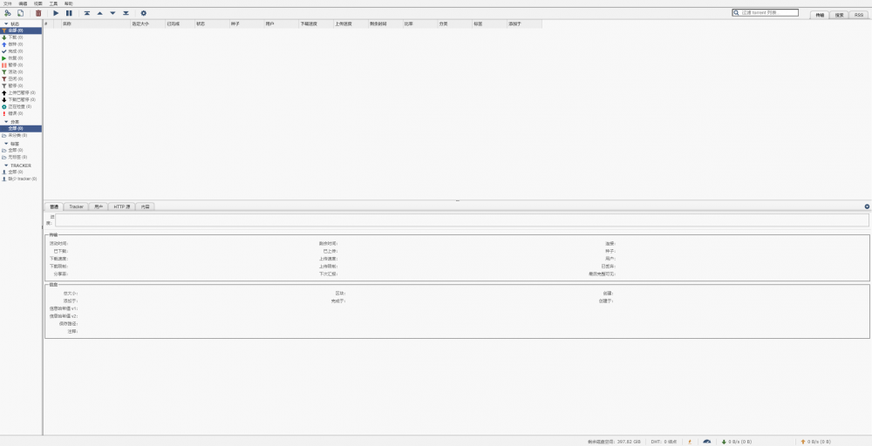Image resolution: width=872 pixels, height=446 pixels.
Task: Sort by the 剩余时间 column header
Action: pos(385,24)
